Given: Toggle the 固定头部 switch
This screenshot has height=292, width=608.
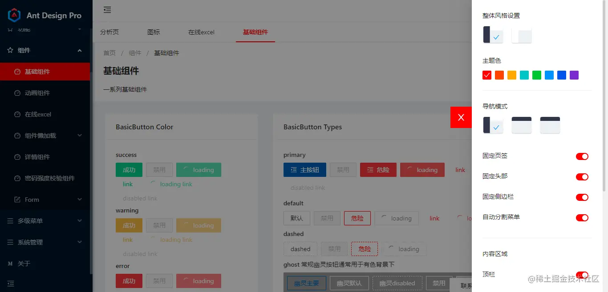Looking at the screenshot, I should [582, 177].
